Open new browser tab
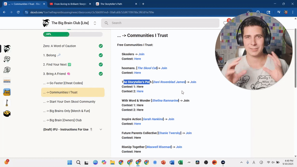Screen dimensions: 297x167 [x=143, y=4]
